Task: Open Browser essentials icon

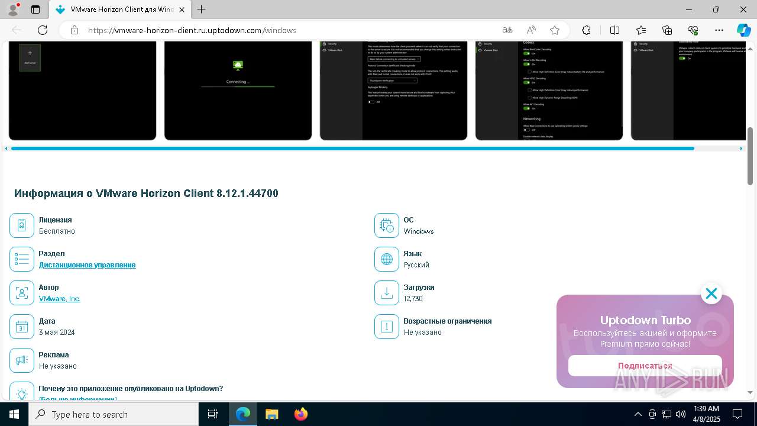Action: pos(693,30)
